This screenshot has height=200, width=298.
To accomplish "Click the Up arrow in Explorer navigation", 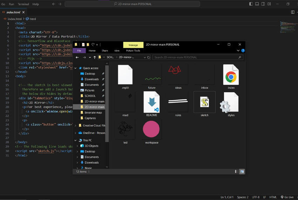I will tap(95, 57).
